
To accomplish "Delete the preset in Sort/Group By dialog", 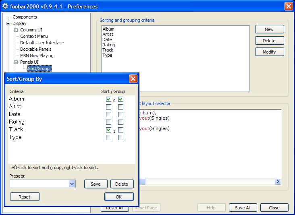I will (x=122, y=184).
